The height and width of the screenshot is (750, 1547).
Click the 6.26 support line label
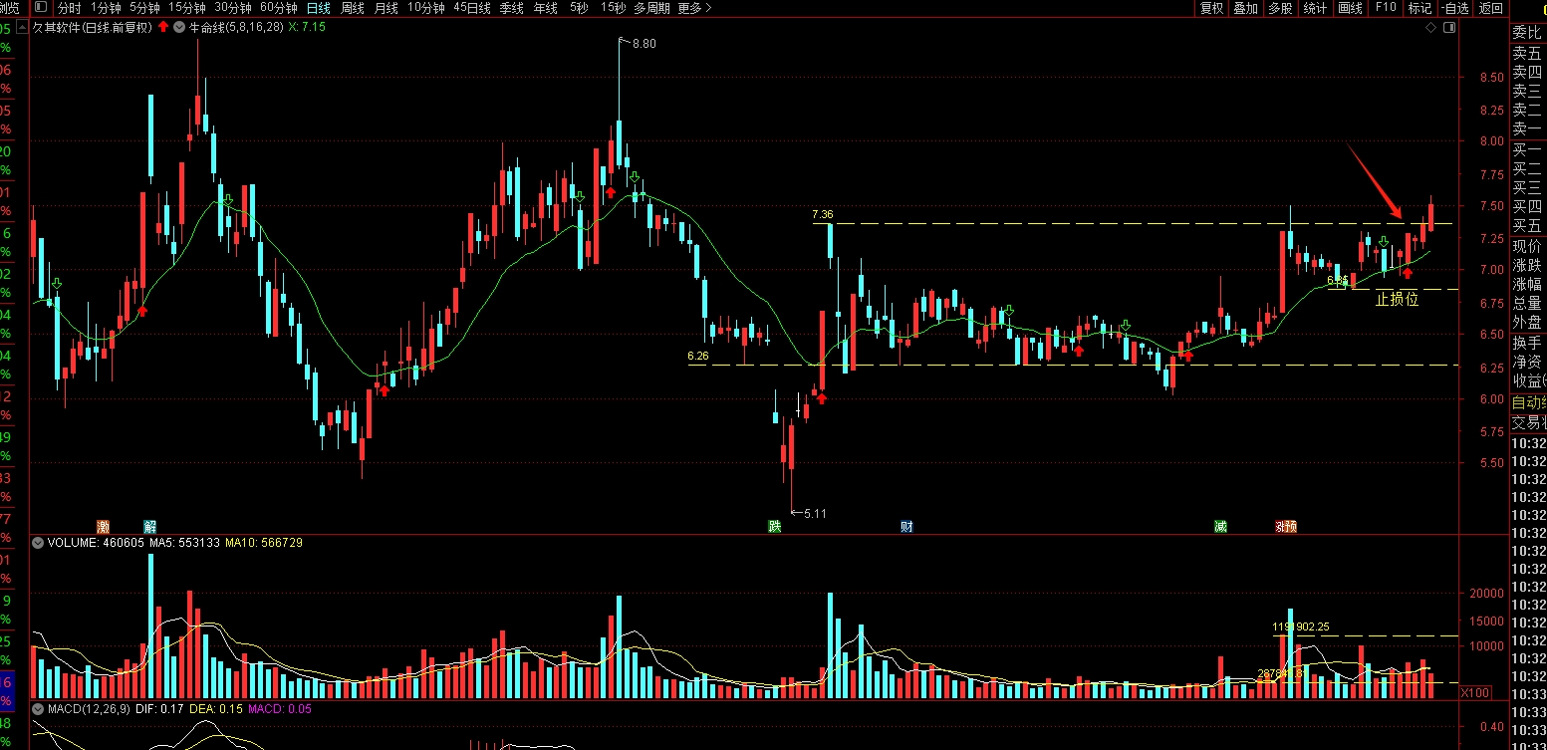[698, 356]
